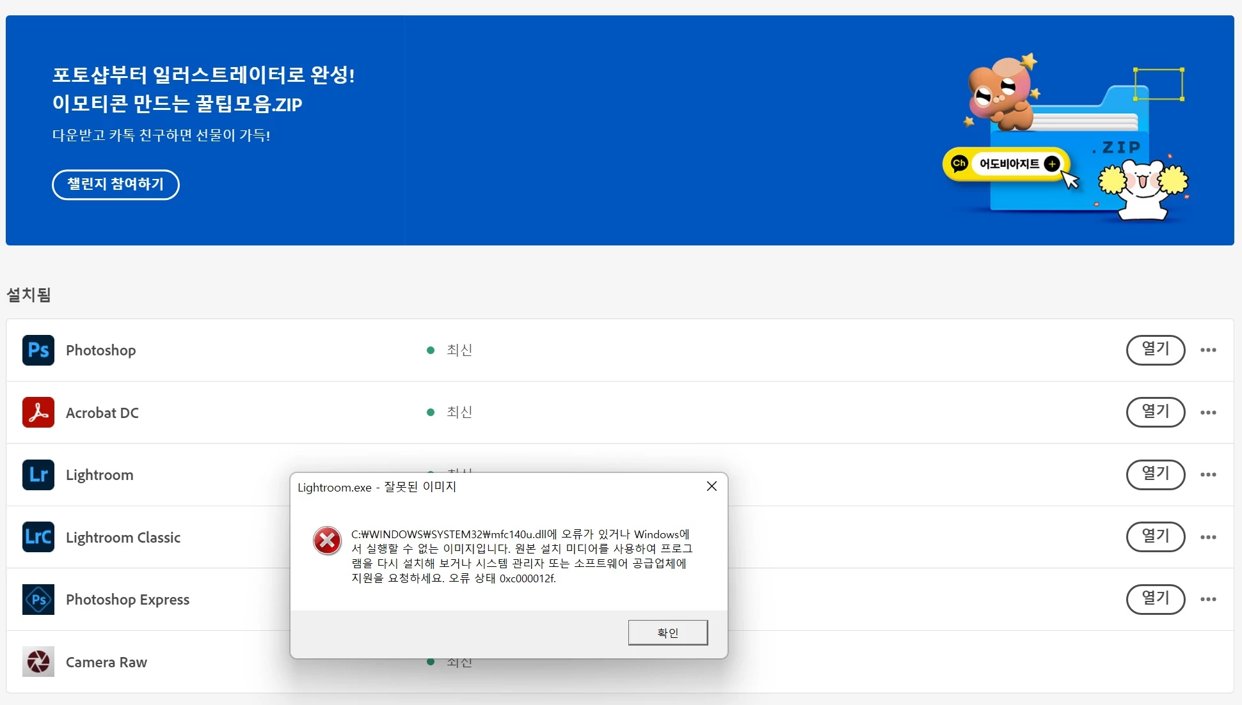
Task: Click the Acrobat DC app icon
Action: tap(38, 412)
